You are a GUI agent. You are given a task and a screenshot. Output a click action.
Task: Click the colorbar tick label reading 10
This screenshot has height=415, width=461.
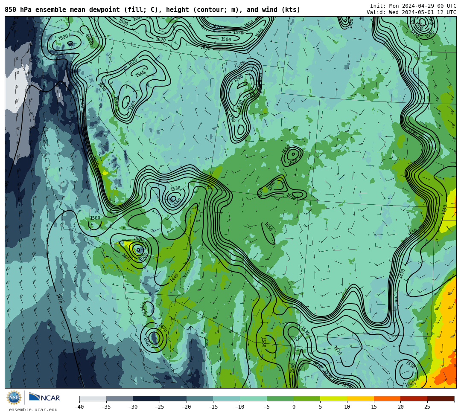pos(347,407)
